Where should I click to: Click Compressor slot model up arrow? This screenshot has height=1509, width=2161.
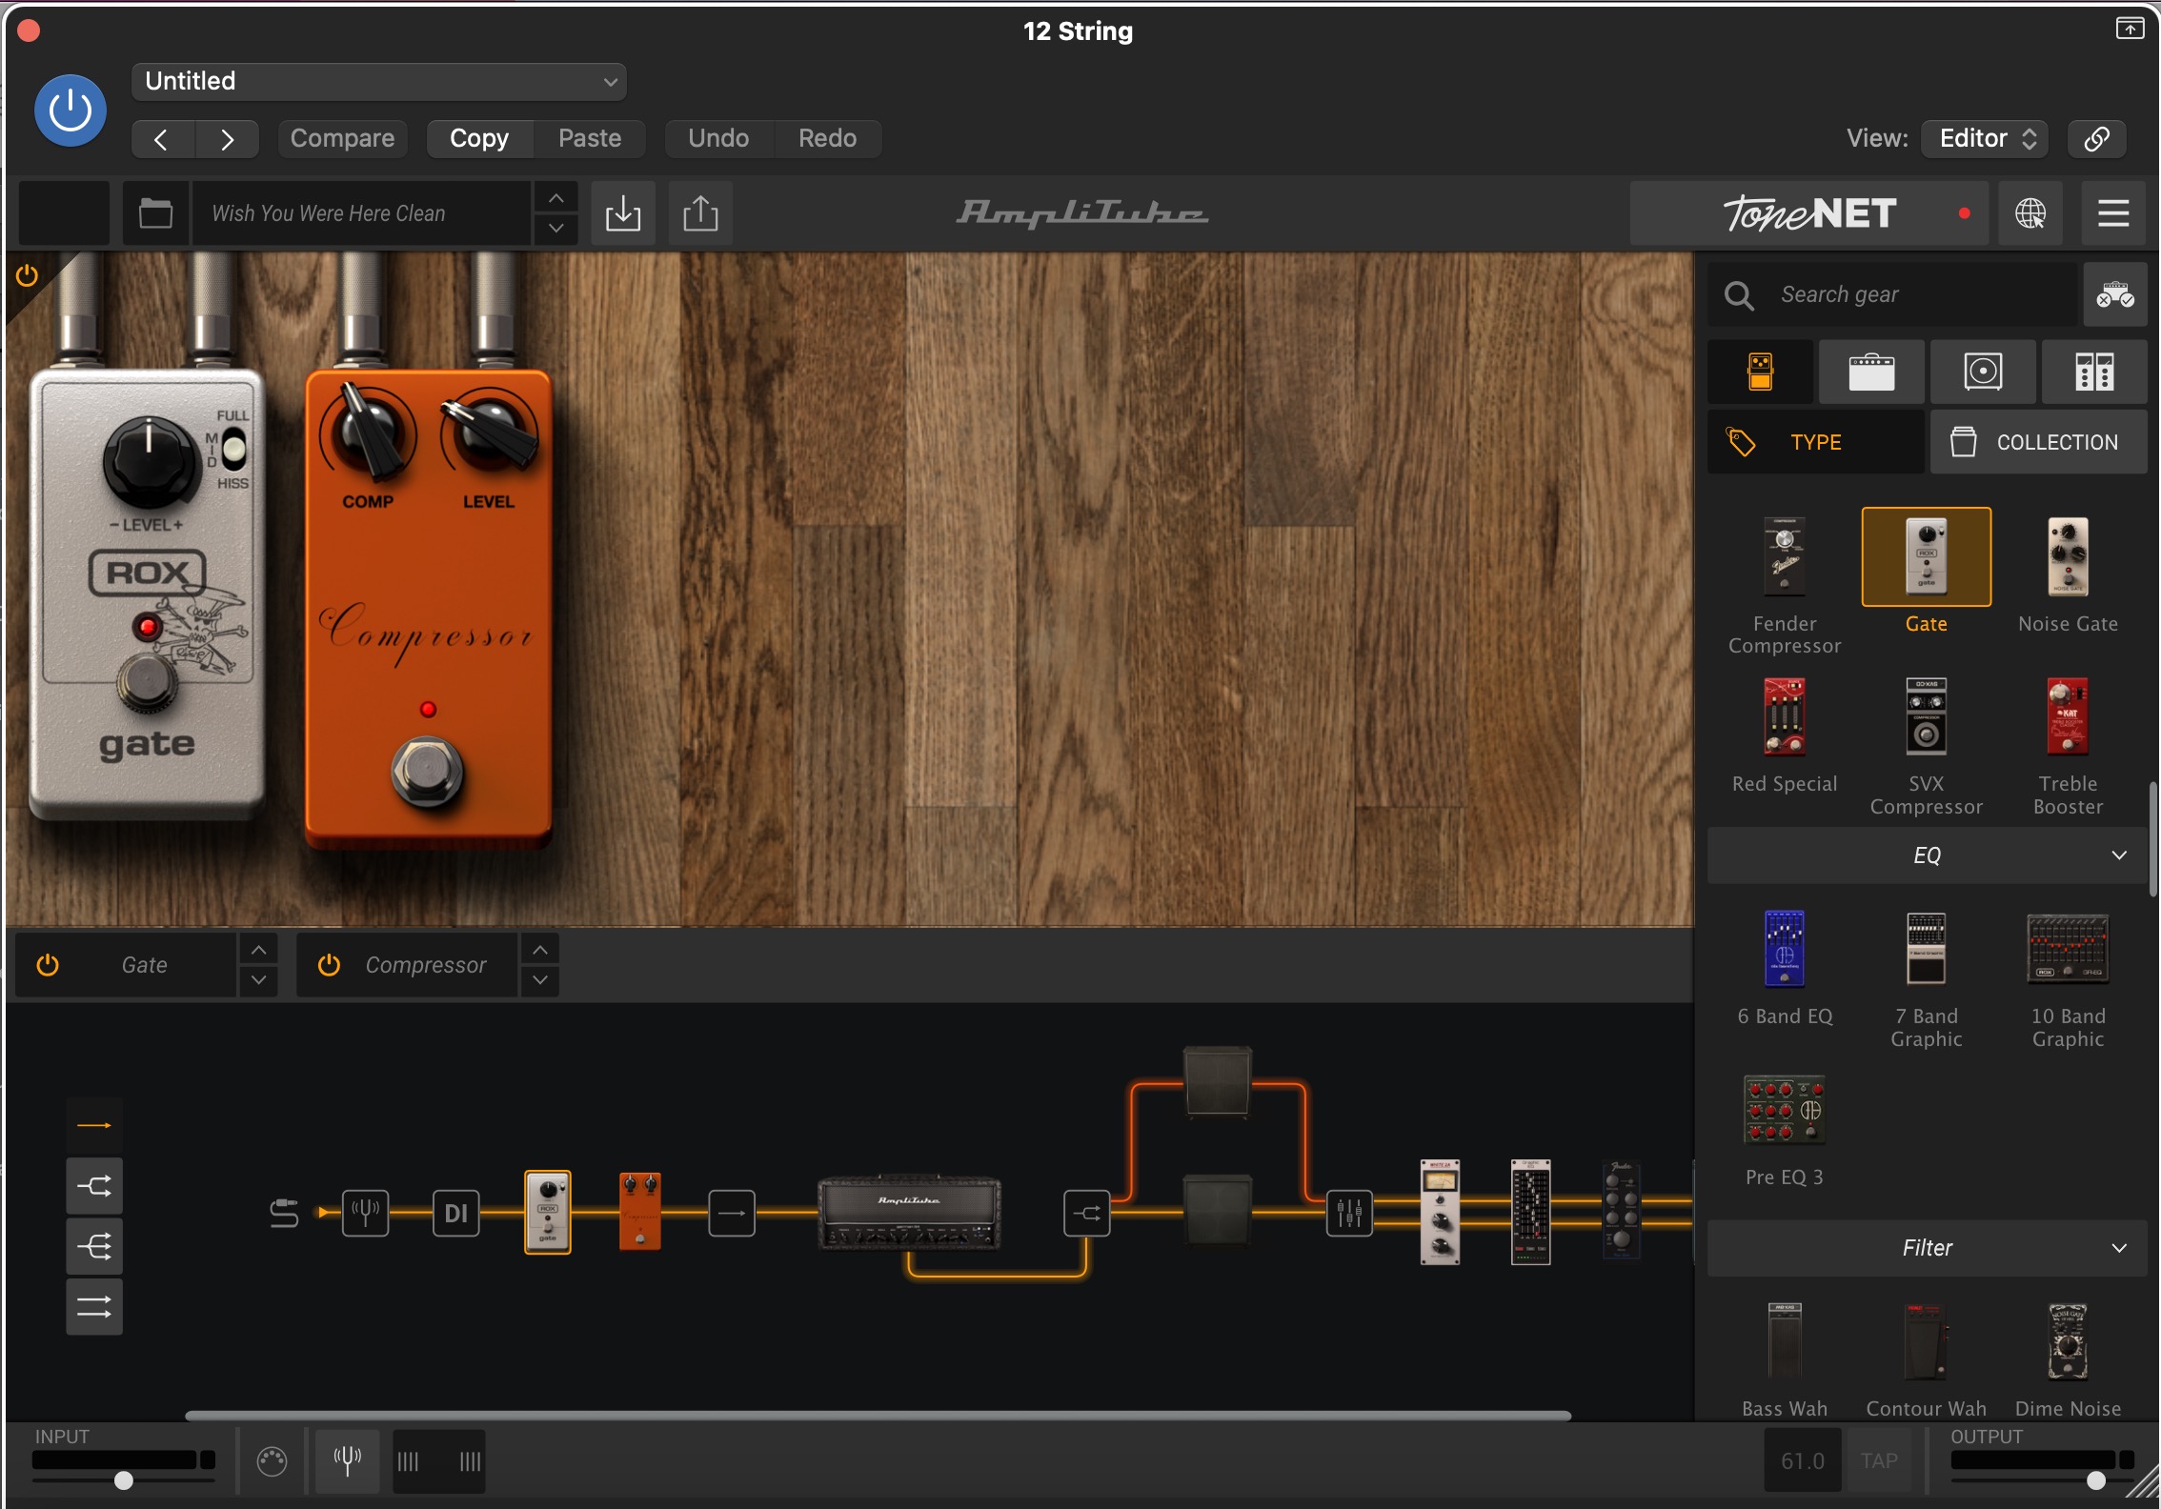tap(540, 950)
